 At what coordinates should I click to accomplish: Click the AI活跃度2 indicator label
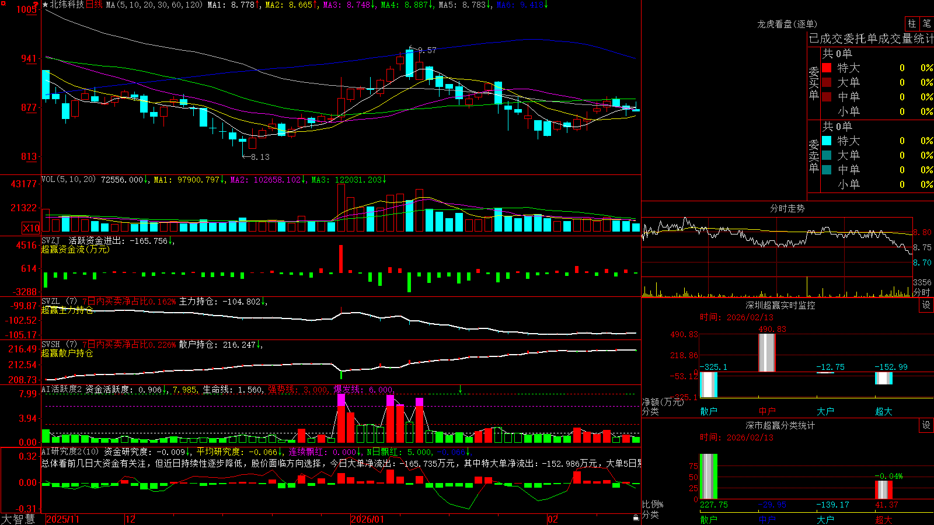62,389
